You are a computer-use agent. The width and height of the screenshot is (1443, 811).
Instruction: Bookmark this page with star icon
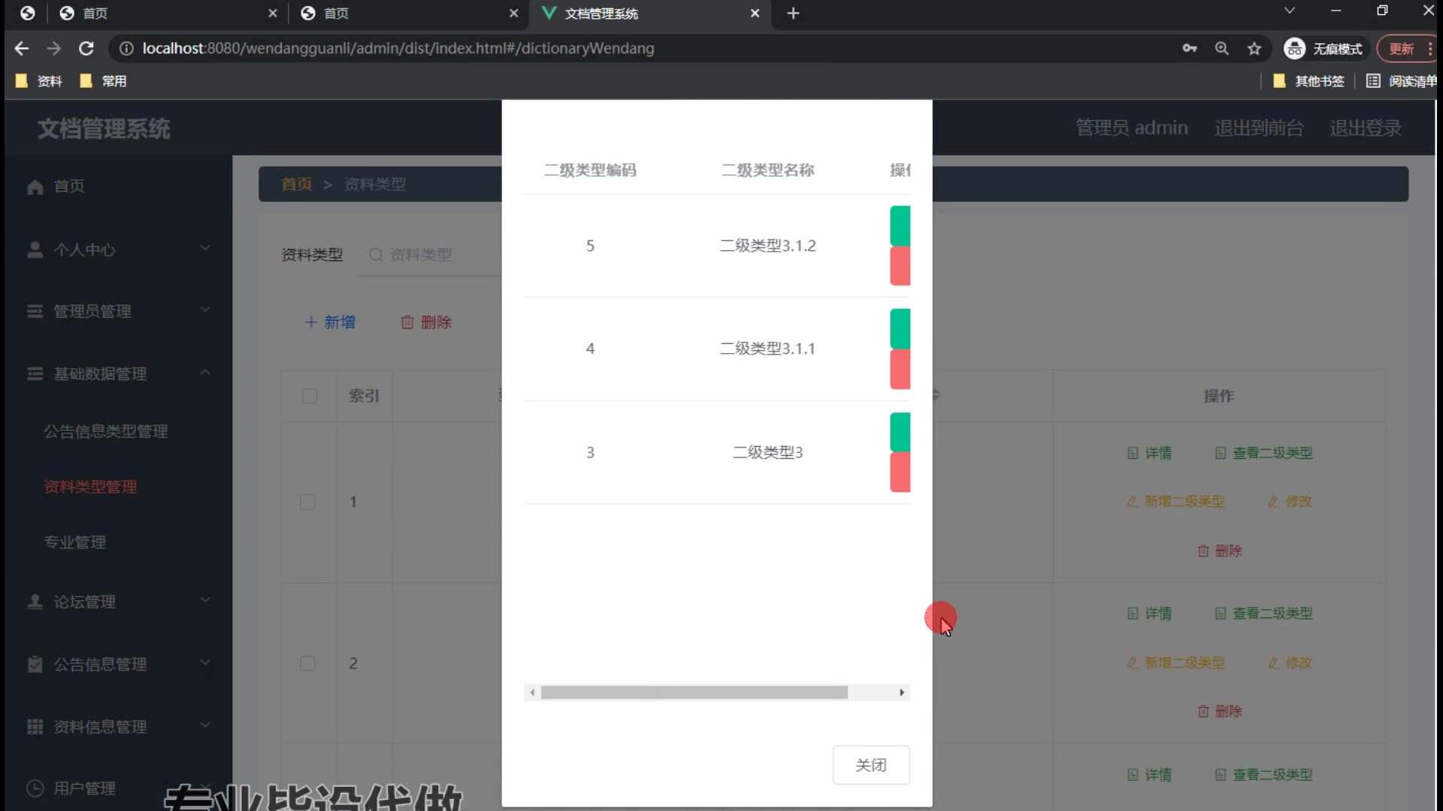1254,49
